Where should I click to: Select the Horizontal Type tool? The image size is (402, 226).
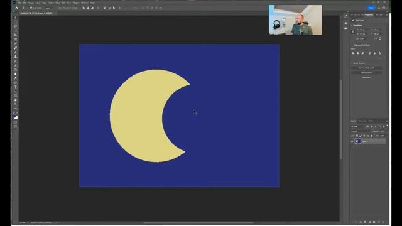click(x=15, y=87)
